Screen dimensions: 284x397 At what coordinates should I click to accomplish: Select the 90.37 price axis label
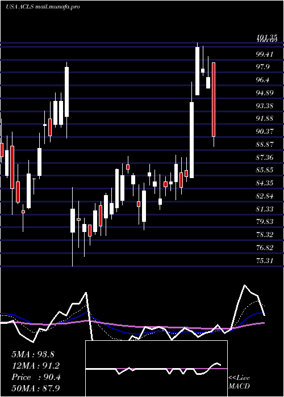[x=265, y=132]
